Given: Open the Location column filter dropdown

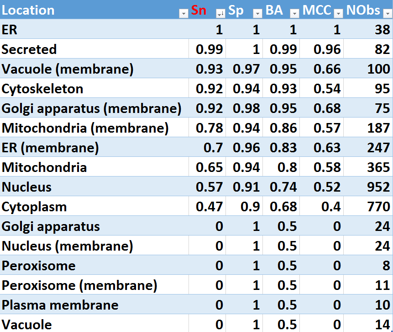Looking at the screenshot, I should pyautogui.click(x=183, y=14).
